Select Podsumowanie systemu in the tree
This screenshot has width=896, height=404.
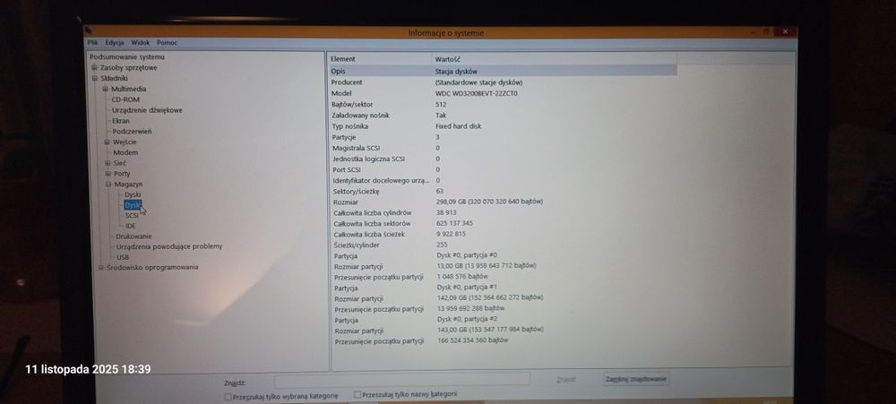point(127,57)
